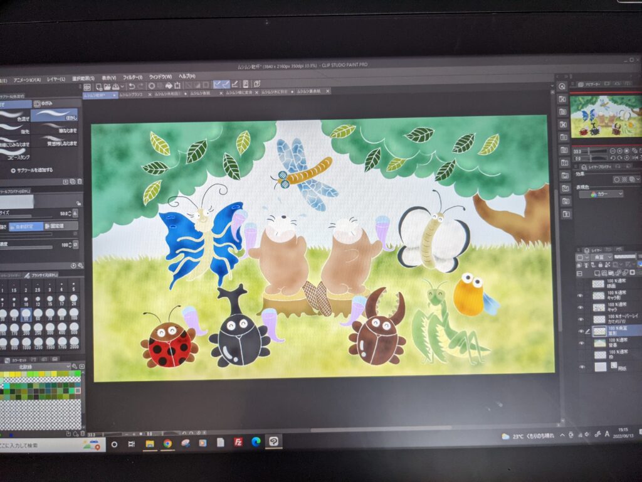
Task: Click the new raster layer icon
Action: tap(599, 273)
